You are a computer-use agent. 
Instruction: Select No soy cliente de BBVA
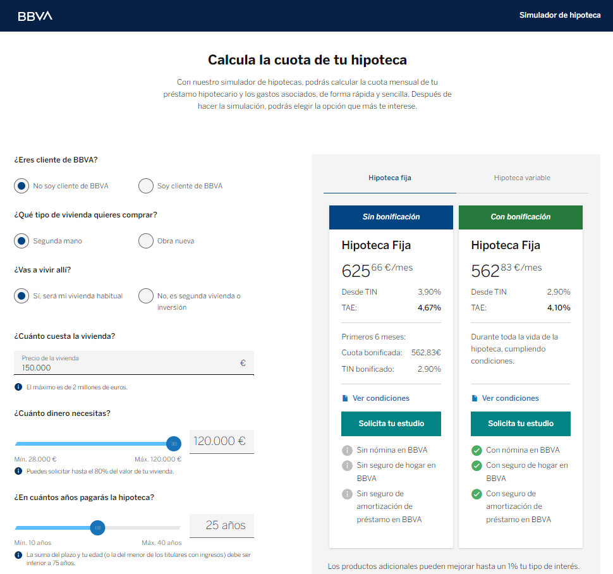21,186
